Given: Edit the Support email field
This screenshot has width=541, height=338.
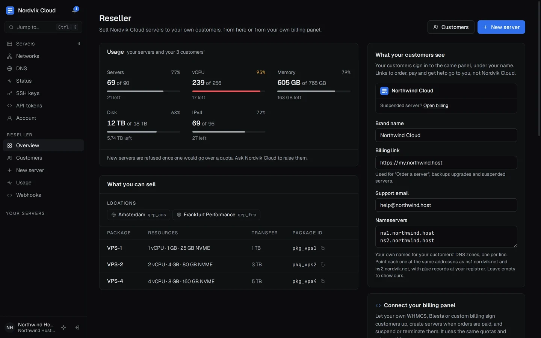Looking at the screenshot, I should 446,205.
